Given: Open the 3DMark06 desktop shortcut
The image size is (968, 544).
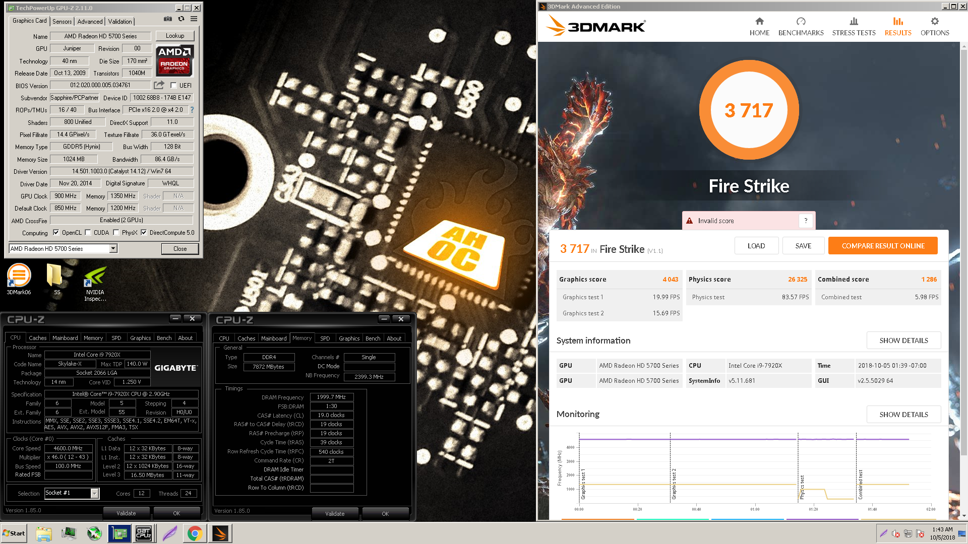Looking at the screenshot, I should 19,279.
